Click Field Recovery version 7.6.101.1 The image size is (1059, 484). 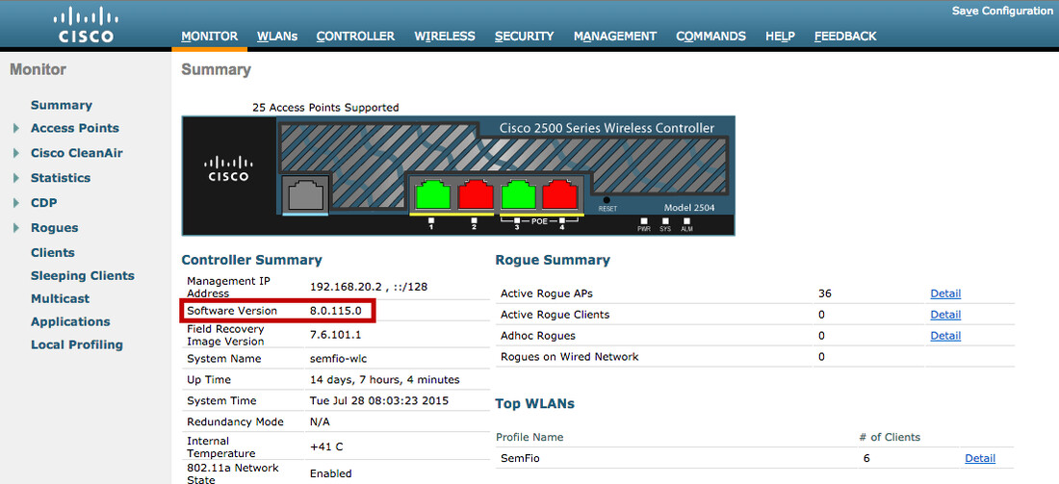coord(336,335)
